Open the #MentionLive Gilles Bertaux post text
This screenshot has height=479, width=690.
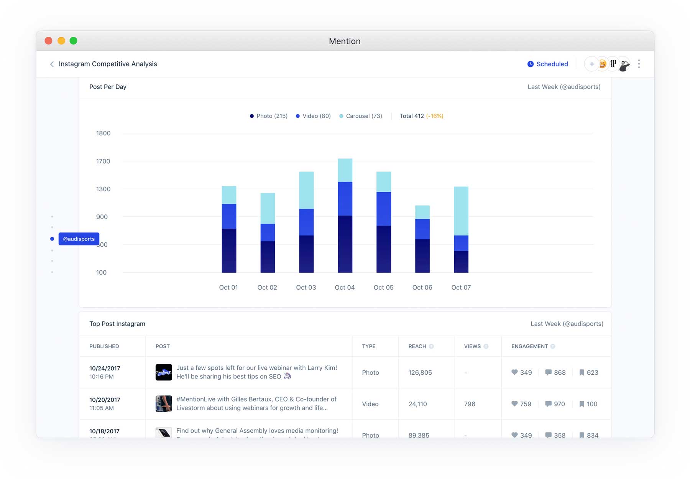point(256,403)
